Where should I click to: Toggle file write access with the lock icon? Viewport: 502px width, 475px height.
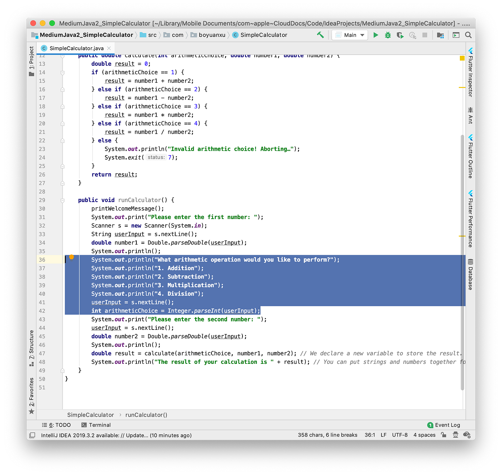[444, 435]
